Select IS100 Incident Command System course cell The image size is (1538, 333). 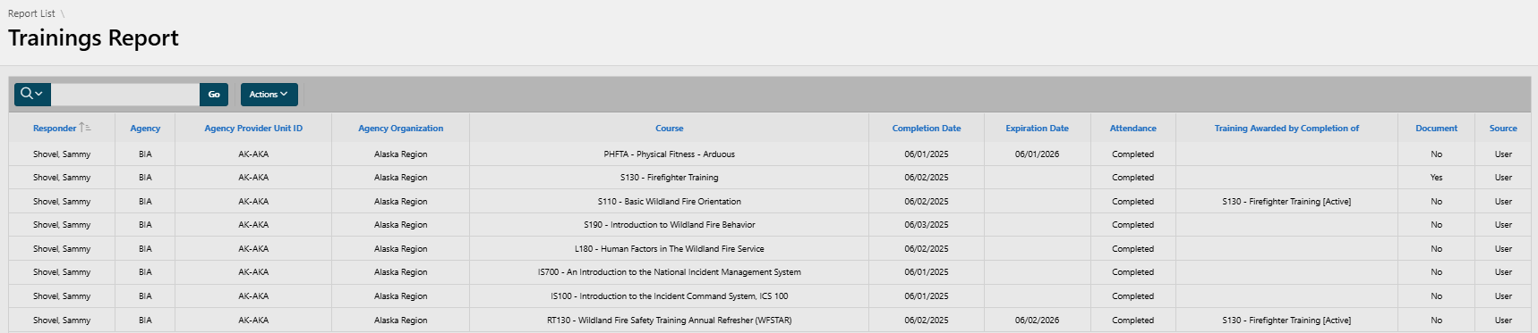(669, 296)
